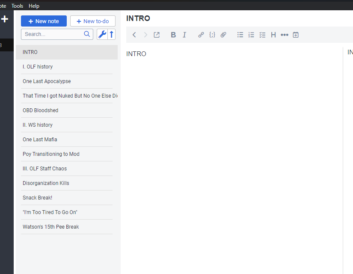Select the INTRO note in list
Screen dimensions: 353x274
pyautogui.click(x=67, y=52)
